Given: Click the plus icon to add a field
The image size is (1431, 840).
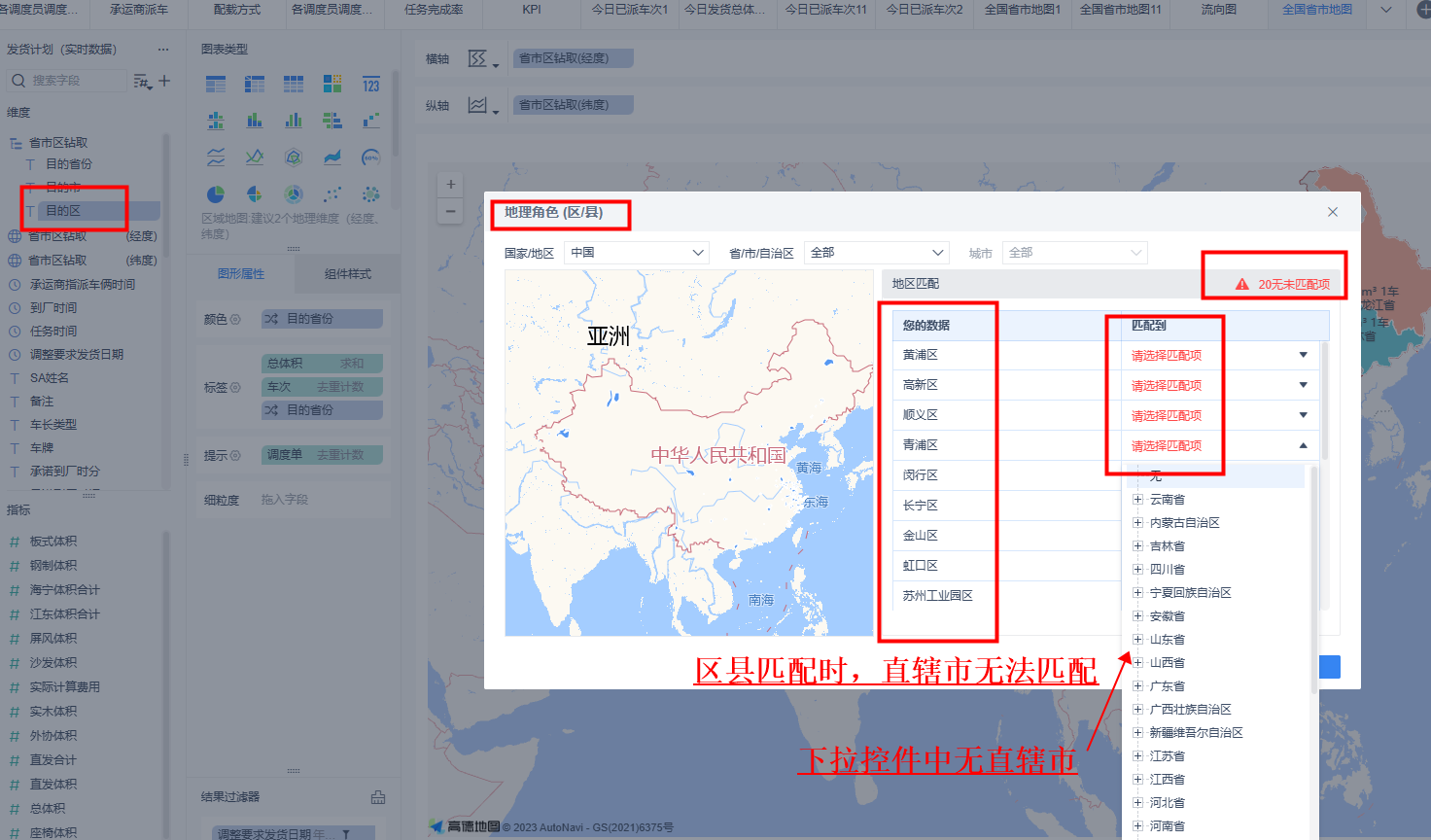Looking at the screenshot, I should [x=164, y=81].
